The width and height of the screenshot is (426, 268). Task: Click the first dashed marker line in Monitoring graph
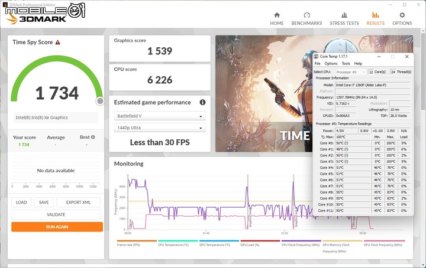tap(128, 202)
